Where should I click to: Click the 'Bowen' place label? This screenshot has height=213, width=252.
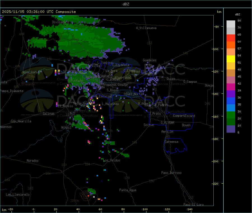coord(186,125)
